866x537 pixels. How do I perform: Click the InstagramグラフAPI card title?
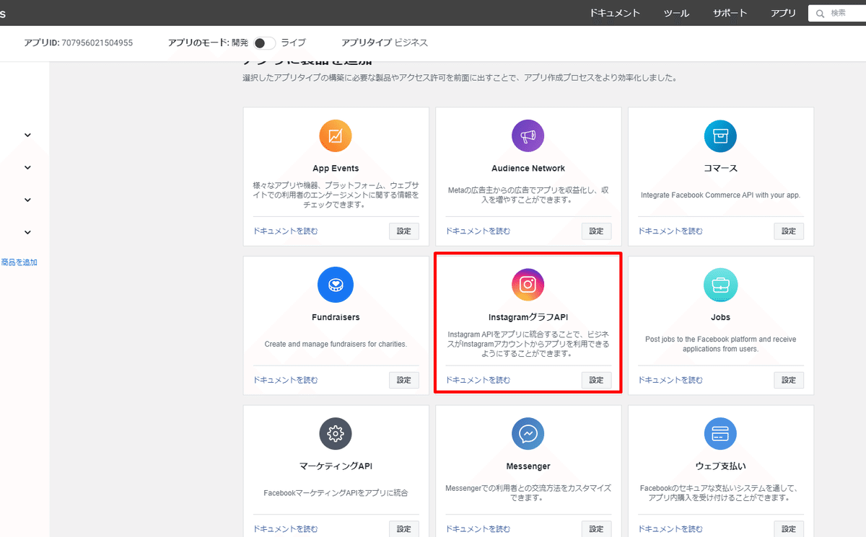tap(528, 317)
